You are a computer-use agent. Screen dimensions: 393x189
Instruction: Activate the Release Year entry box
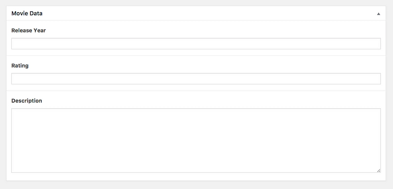pyautogui.click(x=196, y=44)
